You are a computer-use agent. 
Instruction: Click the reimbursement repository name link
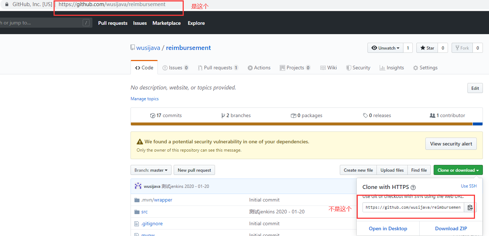(188, 48)
